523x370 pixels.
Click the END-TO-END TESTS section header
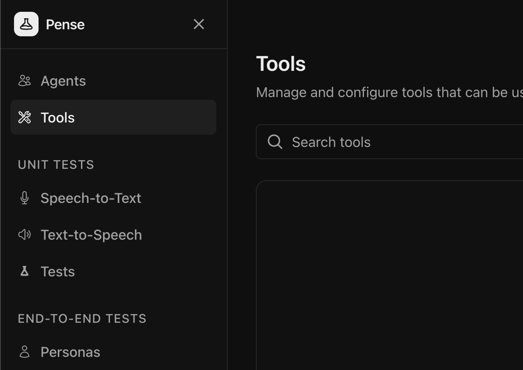coord(82,318)
